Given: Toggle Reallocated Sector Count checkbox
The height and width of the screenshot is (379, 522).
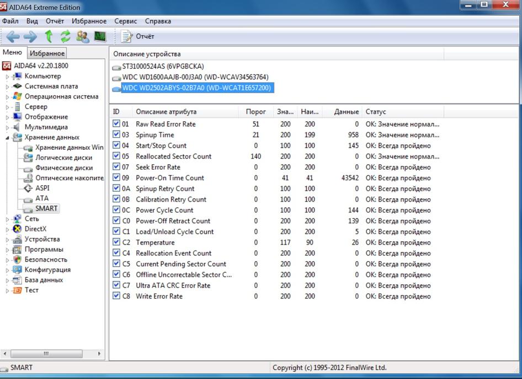Looking at the screenshot, I should tap(116, 156).
